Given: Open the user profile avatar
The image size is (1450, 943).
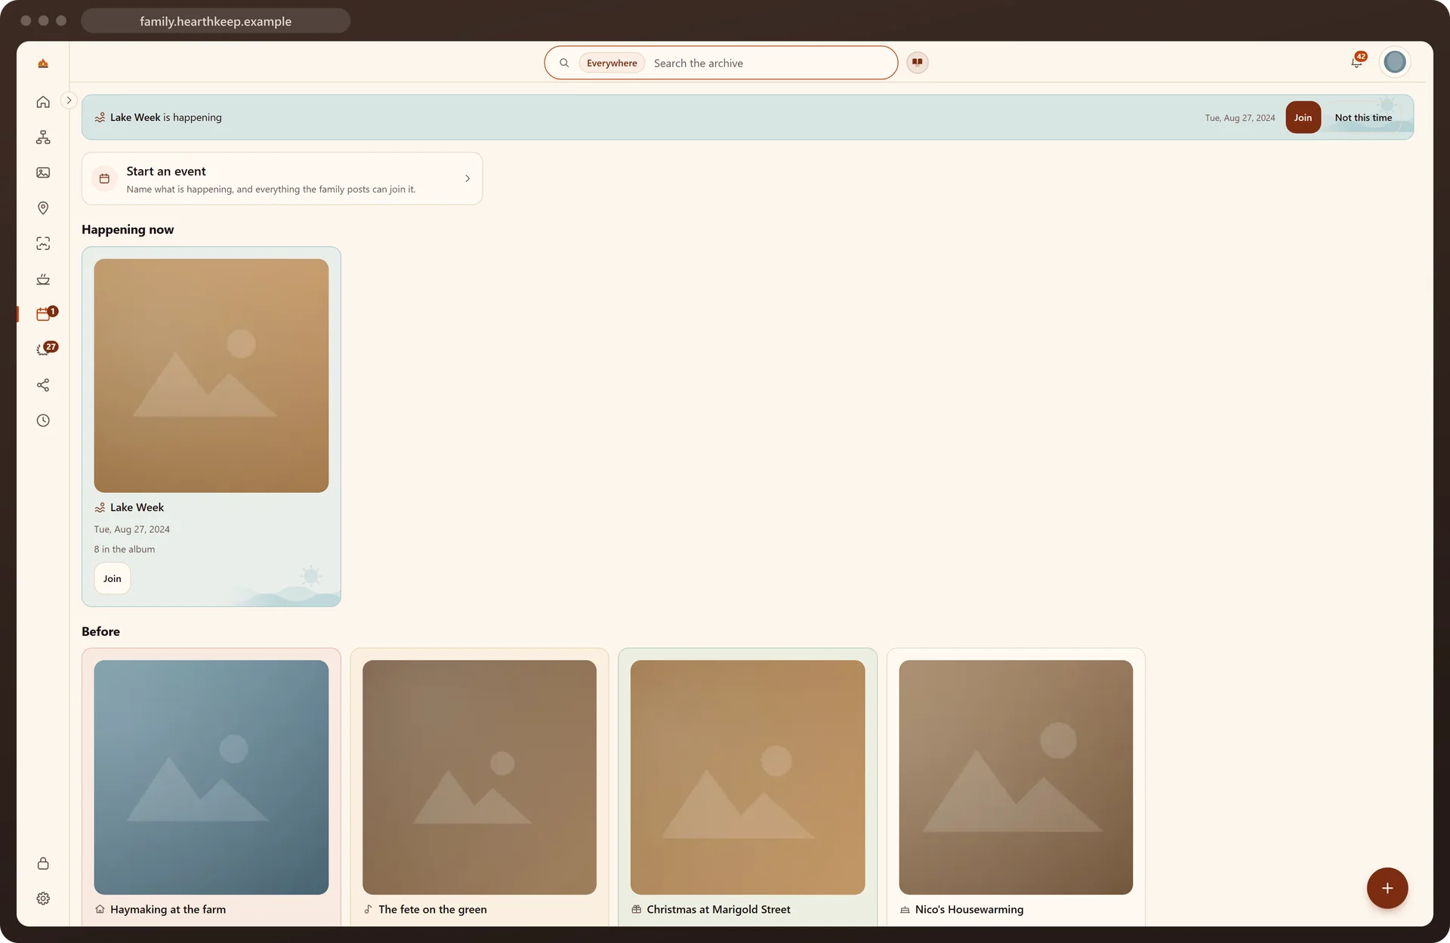Looking at the screenshot, I should click(x=1395, y=62).
